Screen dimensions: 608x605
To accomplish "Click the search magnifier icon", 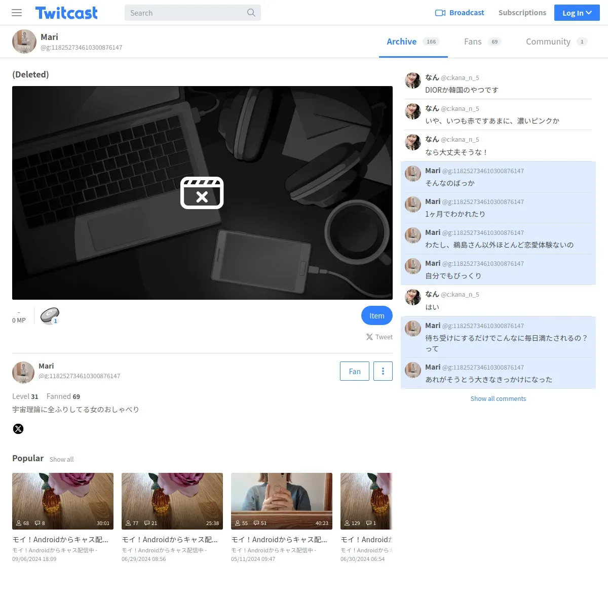I will [251, 13].
